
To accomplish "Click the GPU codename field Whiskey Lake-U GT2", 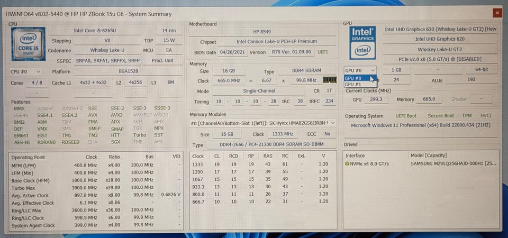I will [440, 49].
